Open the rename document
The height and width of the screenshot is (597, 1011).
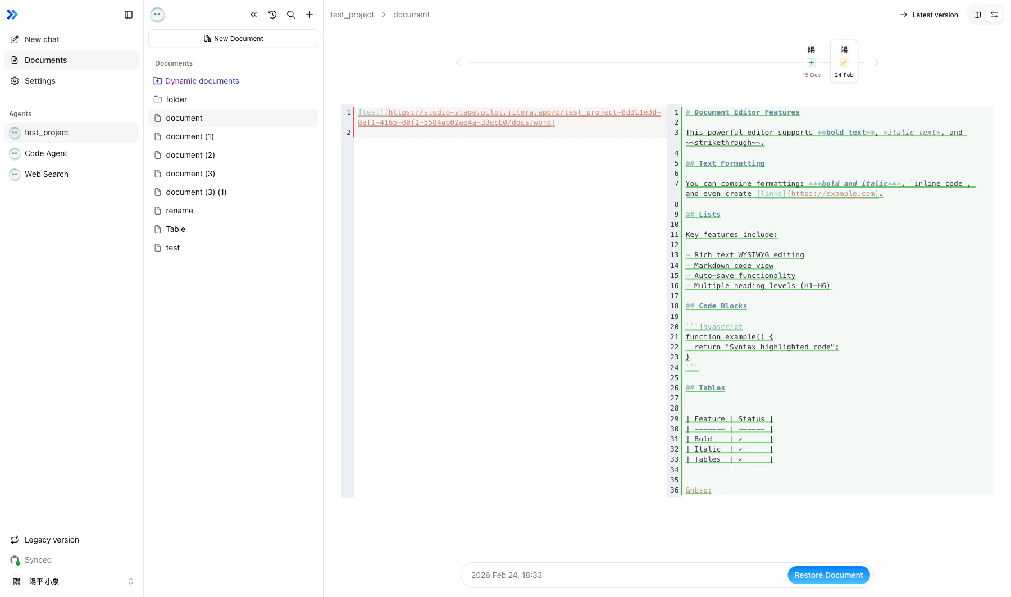(233, 211)
